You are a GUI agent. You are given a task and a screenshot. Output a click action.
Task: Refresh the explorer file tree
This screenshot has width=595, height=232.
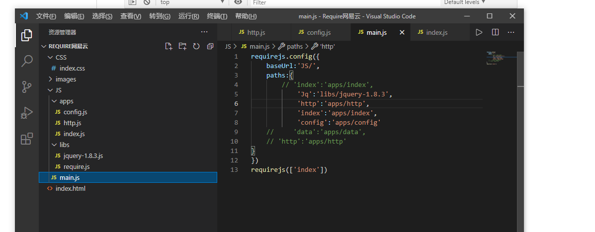pos(196,46)
